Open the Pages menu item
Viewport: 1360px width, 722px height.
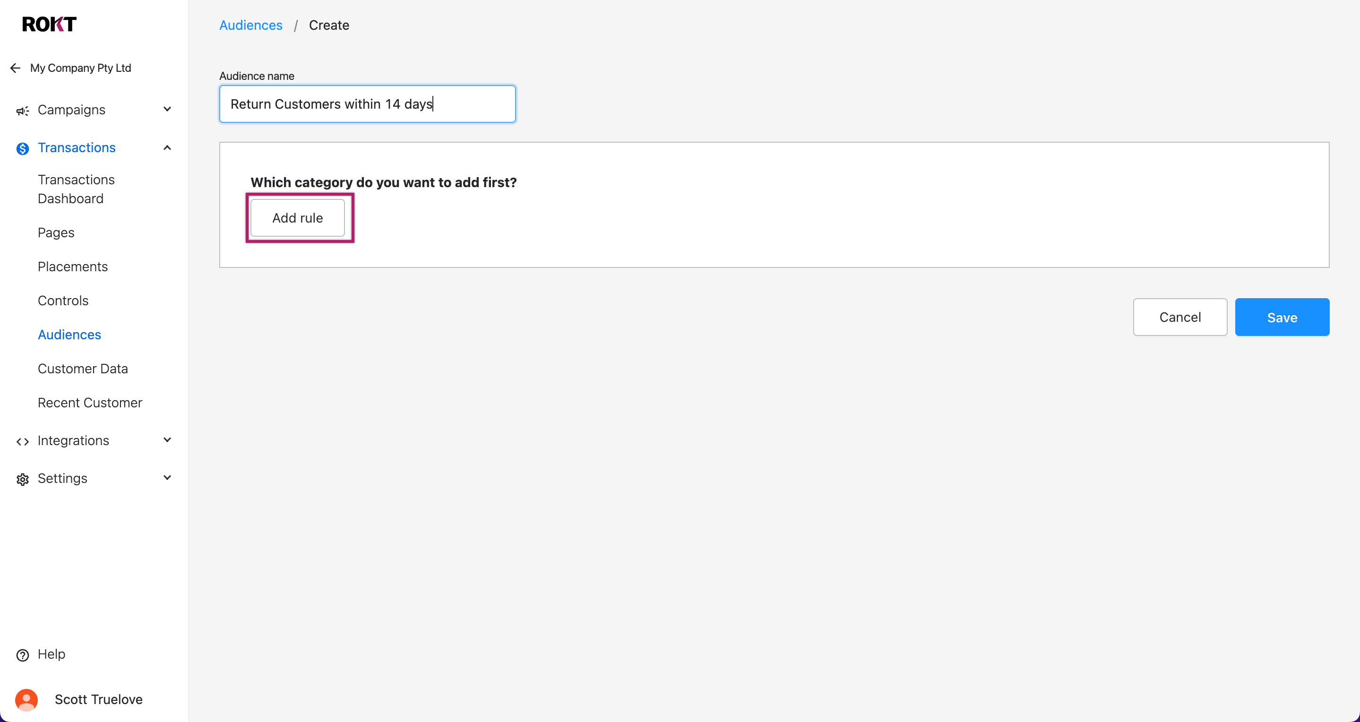coord(56,232)
